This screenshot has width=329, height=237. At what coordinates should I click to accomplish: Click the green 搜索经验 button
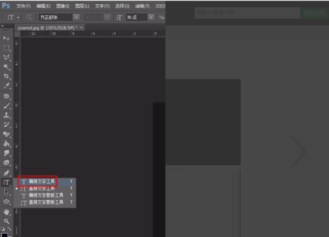tap(315, 13)
